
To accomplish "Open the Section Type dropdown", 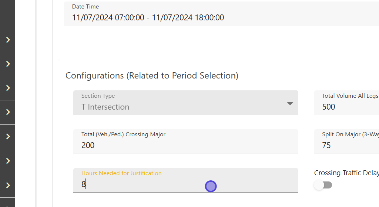I will (x=185, y=103).
